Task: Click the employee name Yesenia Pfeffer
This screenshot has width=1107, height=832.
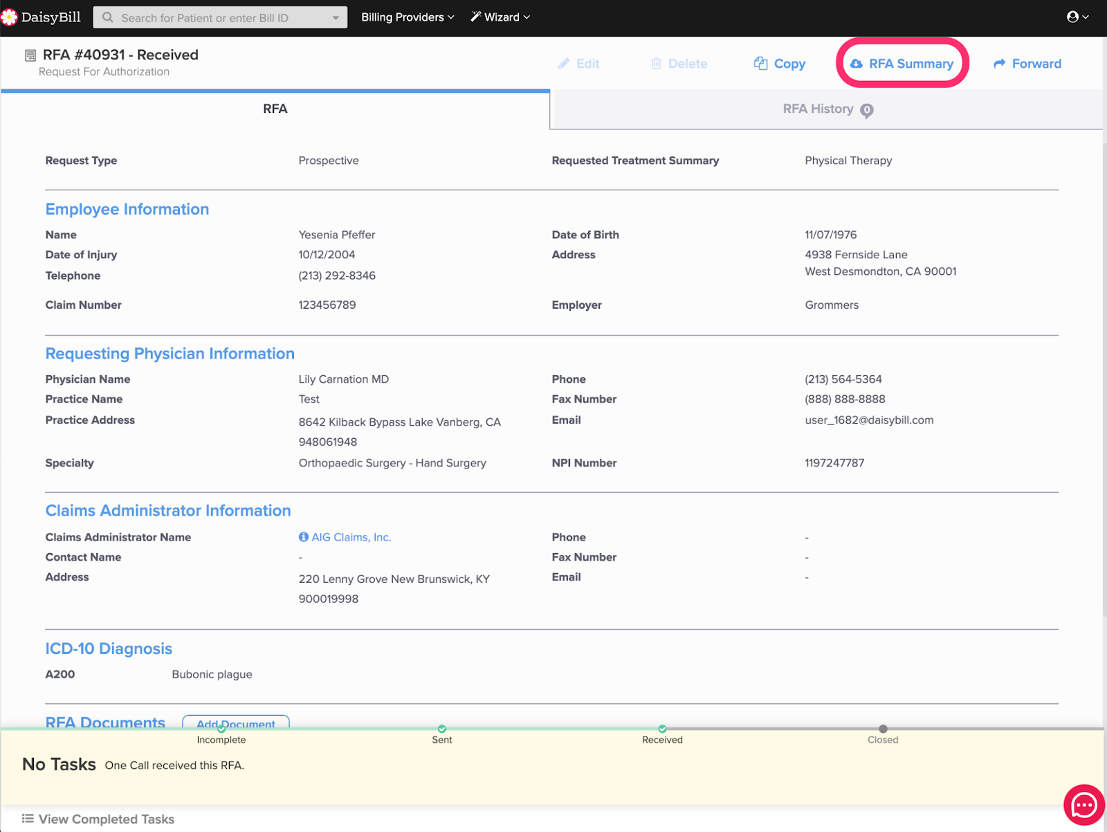Action: pyautogui.click(x=337, y=235)
